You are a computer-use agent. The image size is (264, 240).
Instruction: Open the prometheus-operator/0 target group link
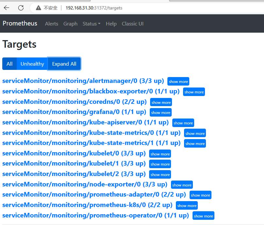click(96, 215)
